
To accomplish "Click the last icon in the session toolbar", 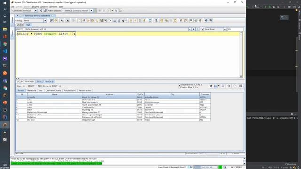I will point(211,20).
